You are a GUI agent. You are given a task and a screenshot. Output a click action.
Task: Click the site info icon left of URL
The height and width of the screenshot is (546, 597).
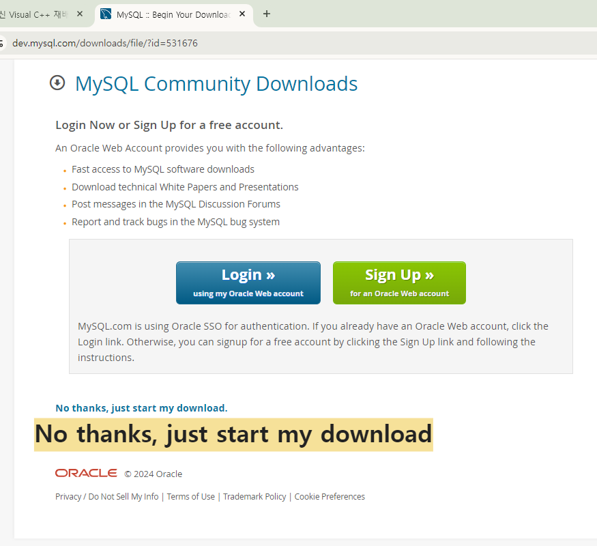point(1,43)
